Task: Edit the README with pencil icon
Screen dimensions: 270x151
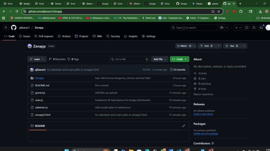Action: (x=184, y=126)
